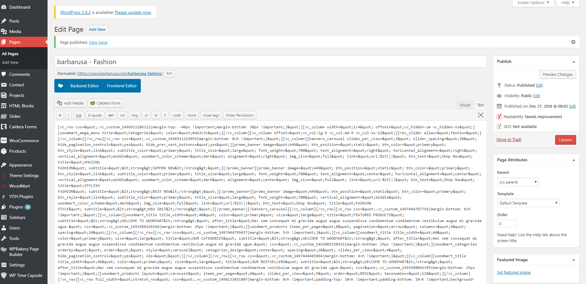
Task: Open the View page link
Action: 98,43
